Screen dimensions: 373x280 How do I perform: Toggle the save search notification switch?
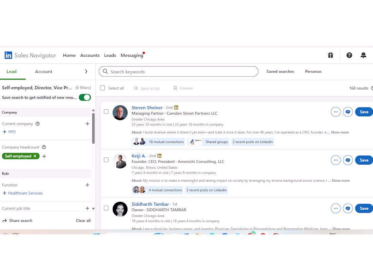85,97
